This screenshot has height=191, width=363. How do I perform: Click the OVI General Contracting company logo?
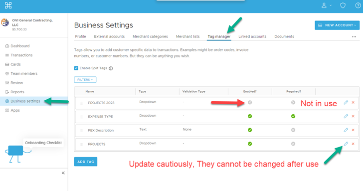pos(5,22)
